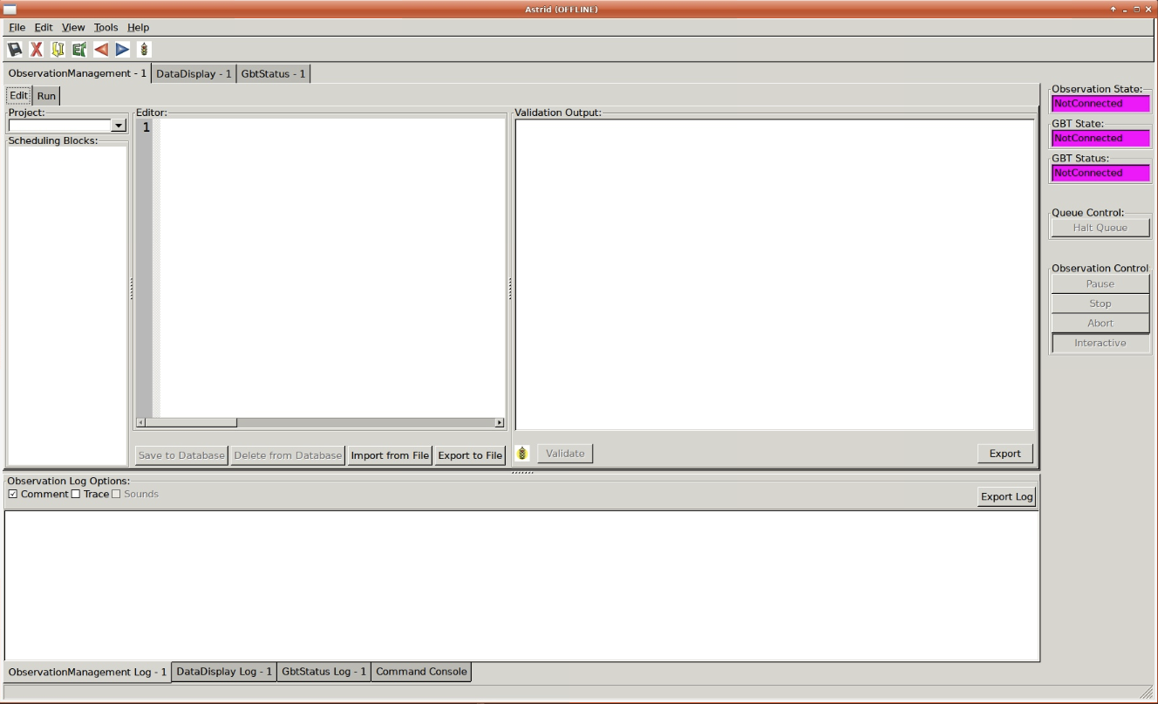This screenshot has height=704, width=1158.
Task: Click the Halt Queue button
Action: point(1100,228)
